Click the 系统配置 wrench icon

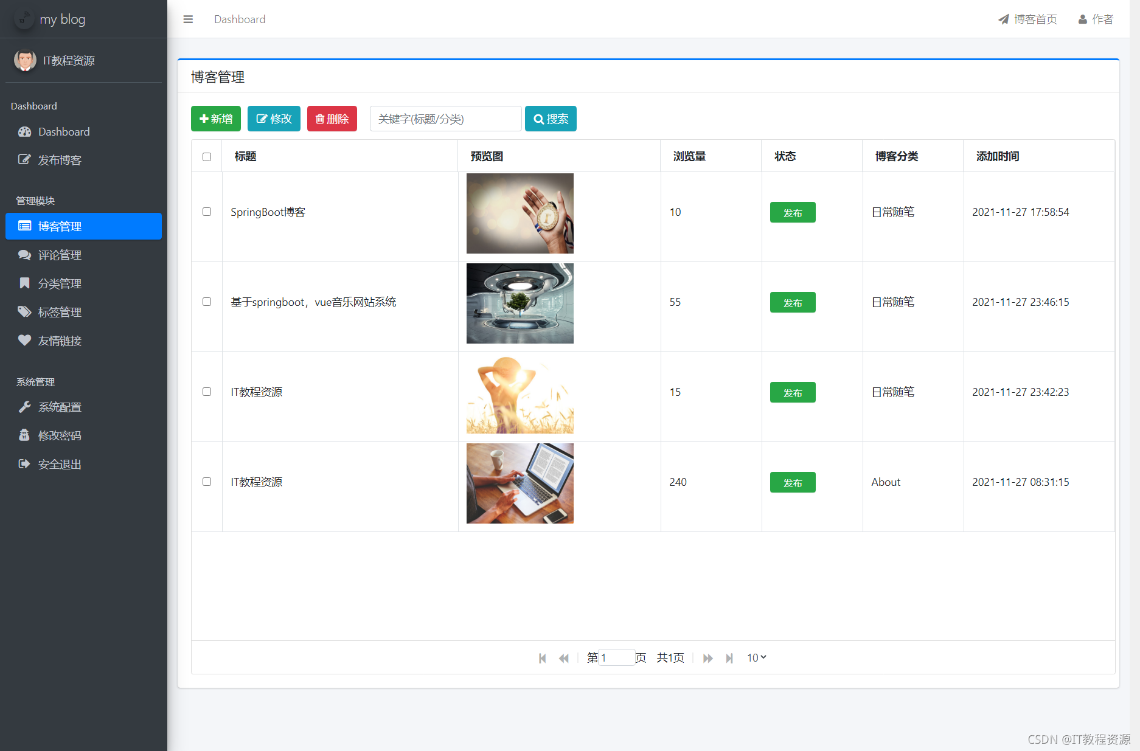24,407
